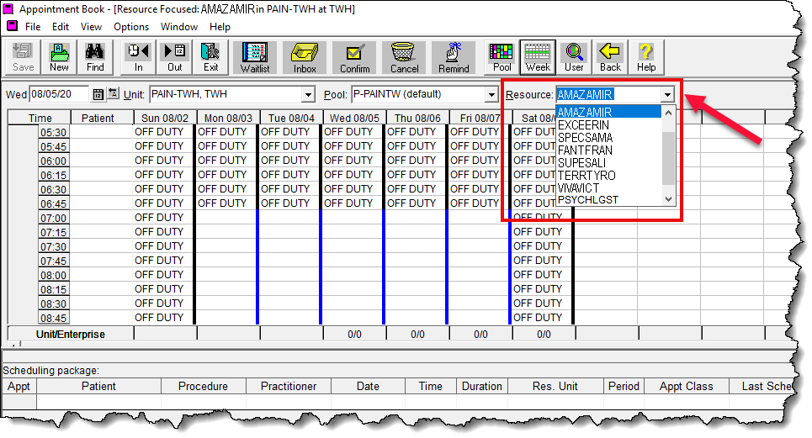Open calendar picker next to date field

98,94
